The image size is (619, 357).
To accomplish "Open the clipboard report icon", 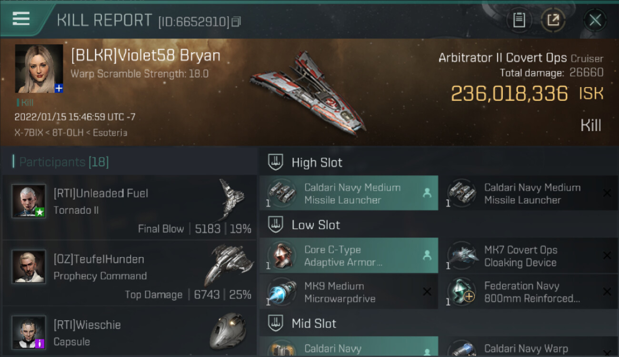I will (x=519, y=20).
